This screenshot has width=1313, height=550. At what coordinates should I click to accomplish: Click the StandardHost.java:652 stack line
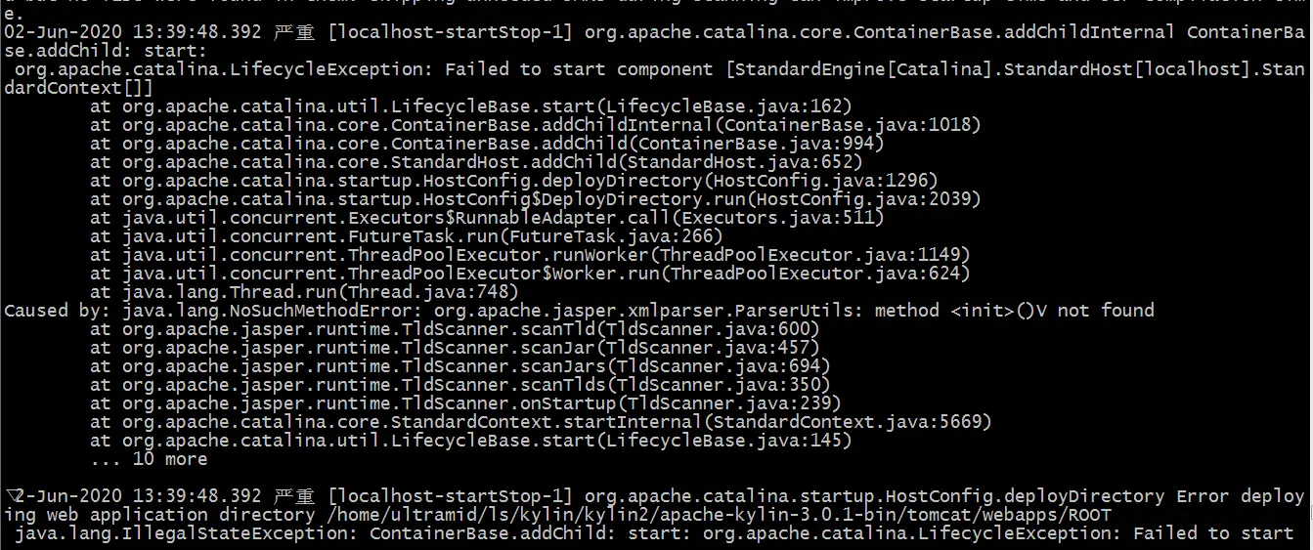477,162
